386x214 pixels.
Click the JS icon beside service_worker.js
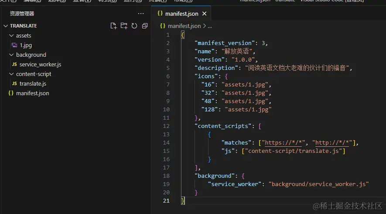[14, 64]
